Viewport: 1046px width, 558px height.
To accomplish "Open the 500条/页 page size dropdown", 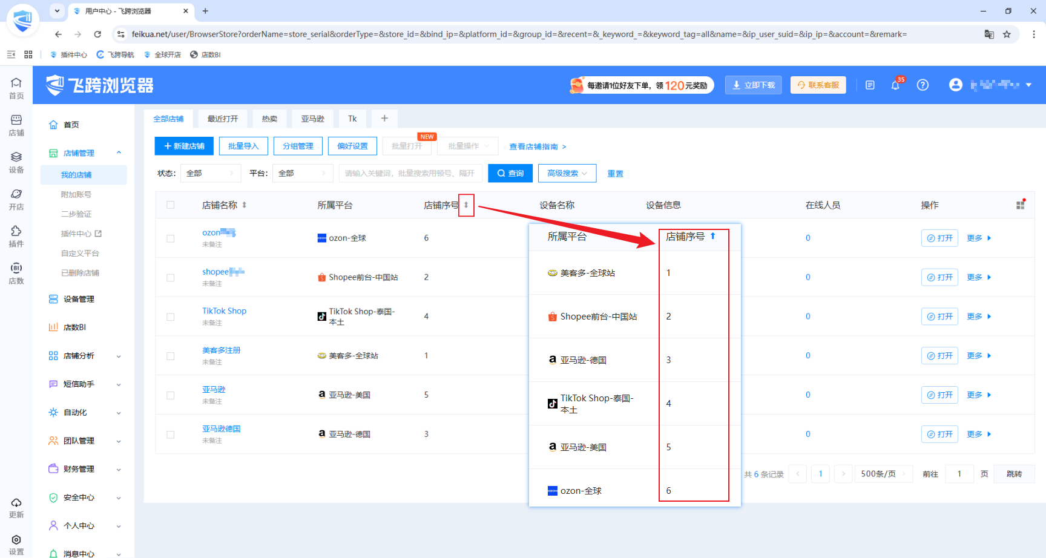I will click(884, 474).
